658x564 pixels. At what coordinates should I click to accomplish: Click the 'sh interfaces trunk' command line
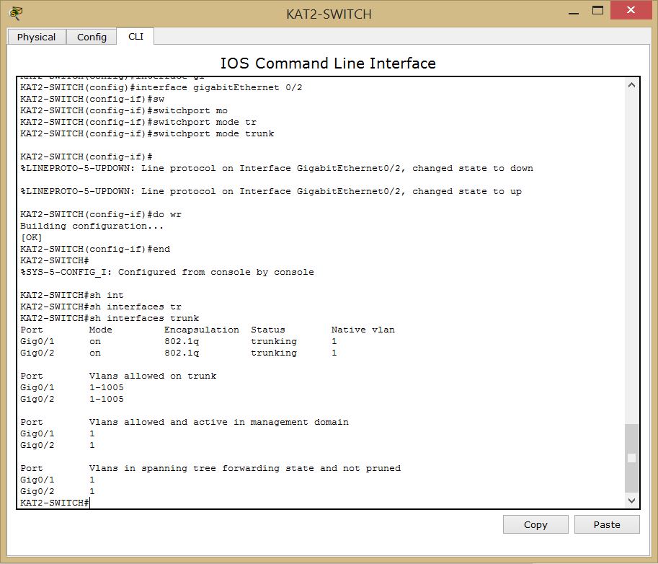click(x=110, y=318)
